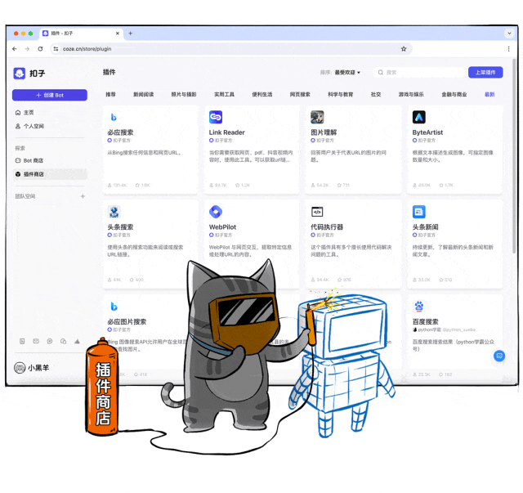Open the browser three-dot menu
523x493 pixels.
tap(508, 49)
